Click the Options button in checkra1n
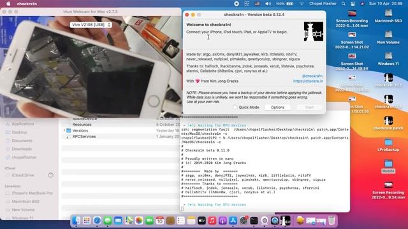The image size is (408, 229). pyautogui.click(x=277, y=108)
